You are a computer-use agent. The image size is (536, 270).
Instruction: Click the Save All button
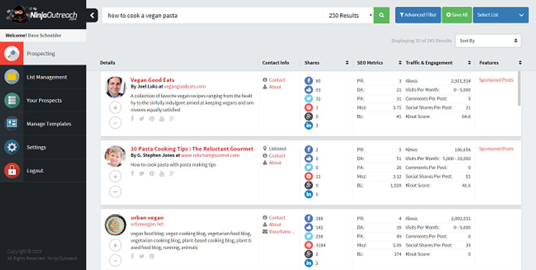[x=457, y=15]
